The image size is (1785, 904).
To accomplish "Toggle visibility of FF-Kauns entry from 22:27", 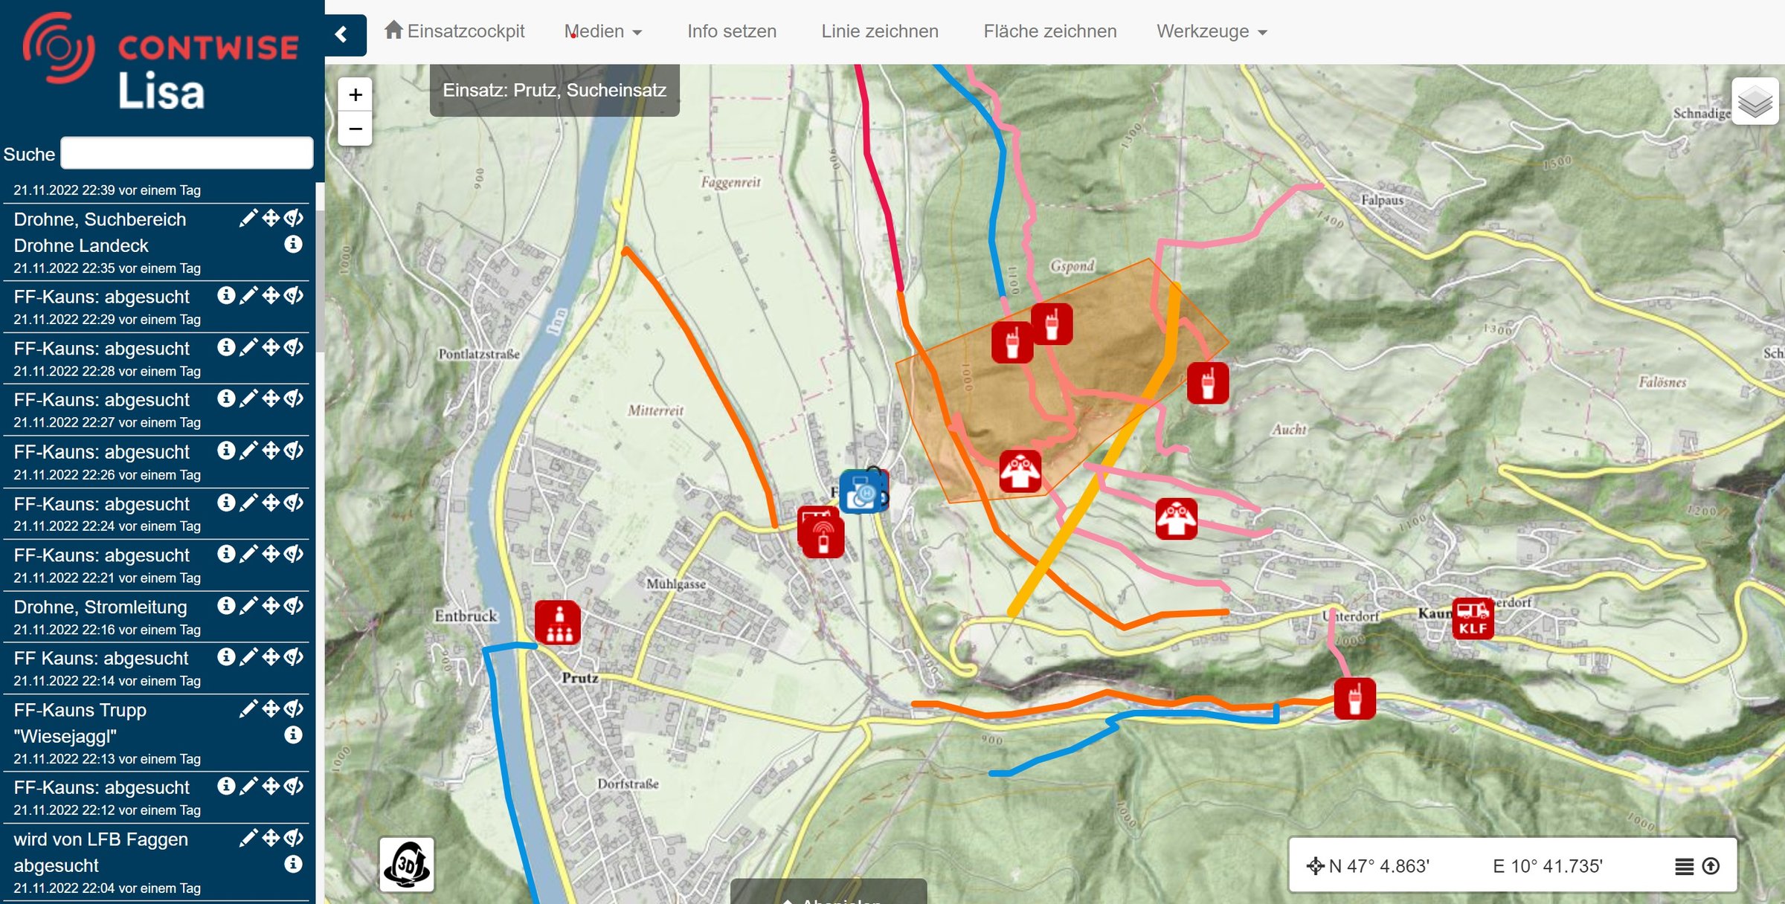I will [294, 398].
